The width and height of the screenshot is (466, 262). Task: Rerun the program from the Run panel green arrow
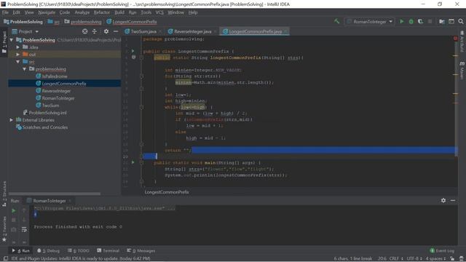(x=14, y=210)
